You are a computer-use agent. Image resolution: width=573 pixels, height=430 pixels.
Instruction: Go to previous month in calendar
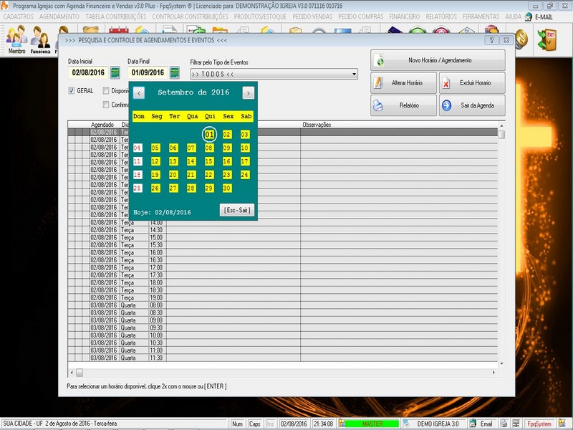[139, 93]
